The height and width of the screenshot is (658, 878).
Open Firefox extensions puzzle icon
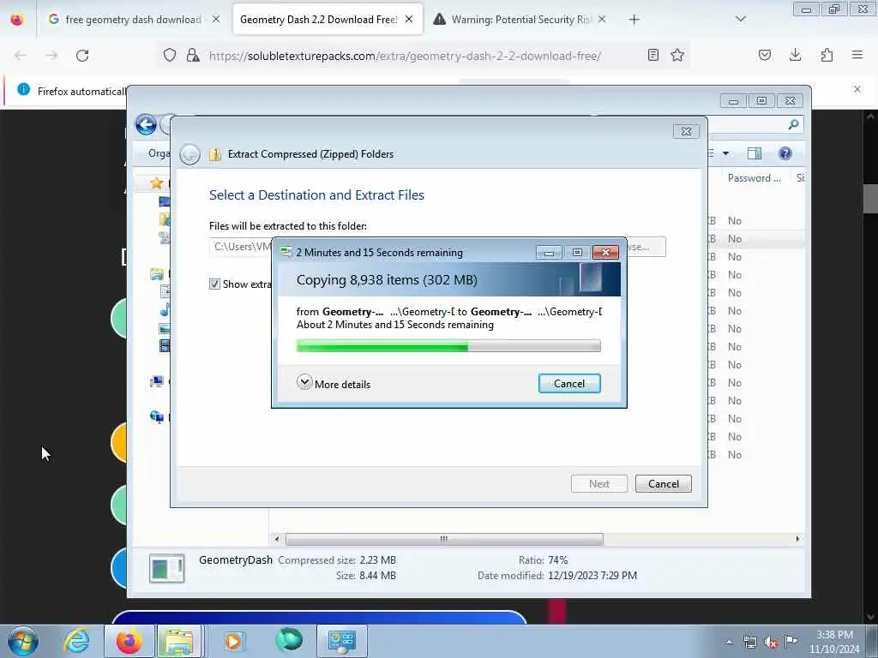(827, 55)
